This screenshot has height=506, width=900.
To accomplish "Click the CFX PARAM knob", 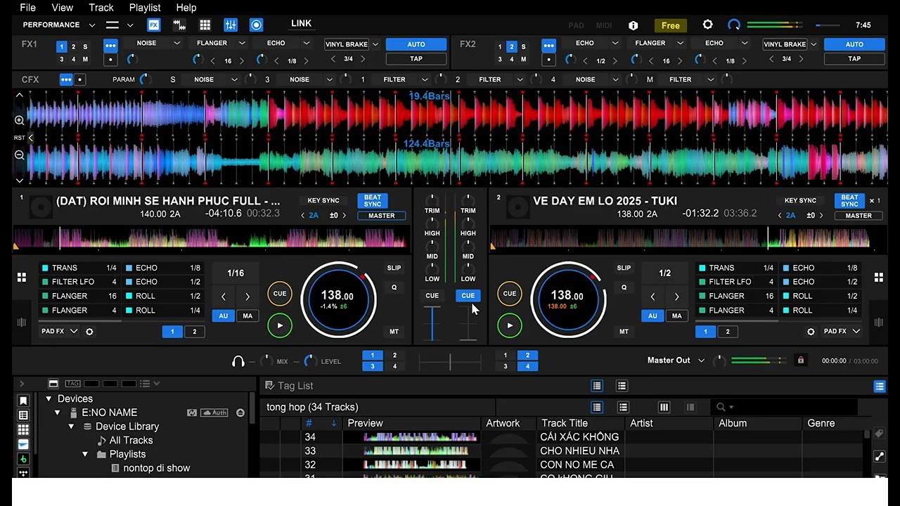I will (145, 79).
